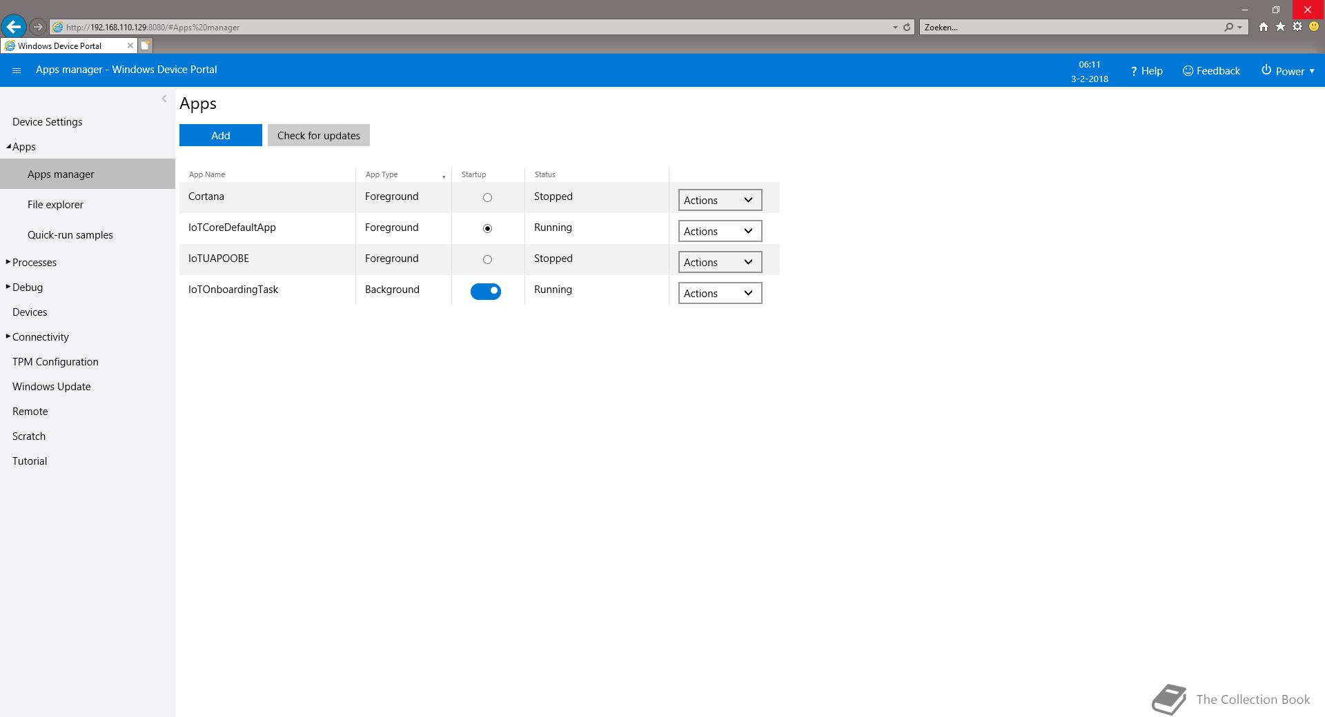
Task: Sort by App Type column arrow
Action: [444, 176]
